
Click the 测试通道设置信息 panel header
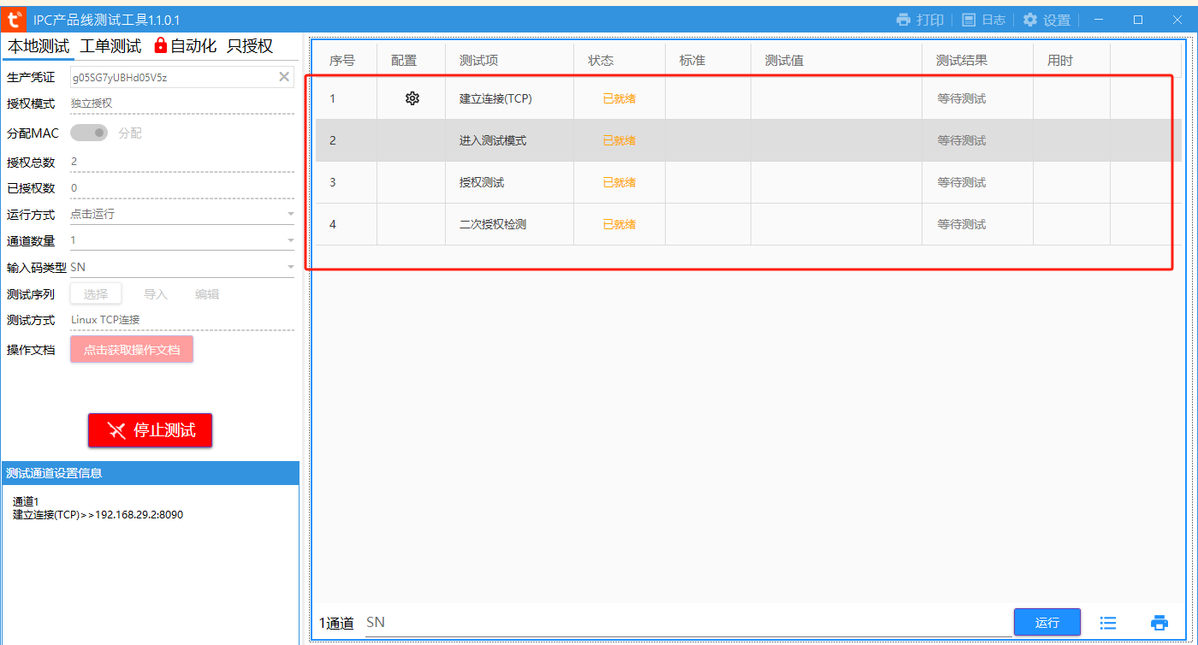(x=151, y=473)
